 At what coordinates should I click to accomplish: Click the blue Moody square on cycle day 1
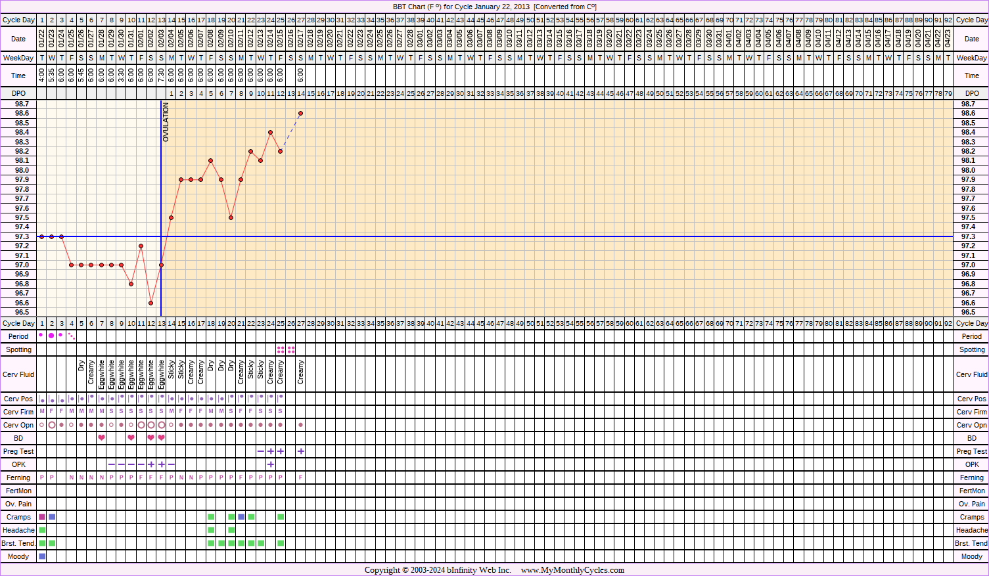(x=42, y=556)
